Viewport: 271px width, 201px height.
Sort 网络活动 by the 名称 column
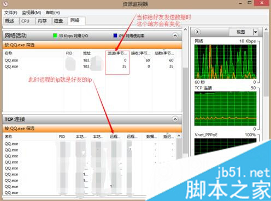tap(9, 53)
